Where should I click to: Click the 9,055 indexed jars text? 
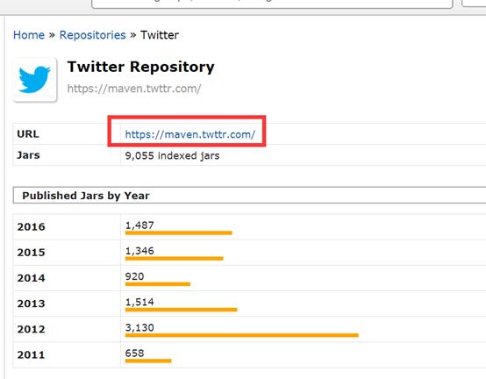(172, 155)
